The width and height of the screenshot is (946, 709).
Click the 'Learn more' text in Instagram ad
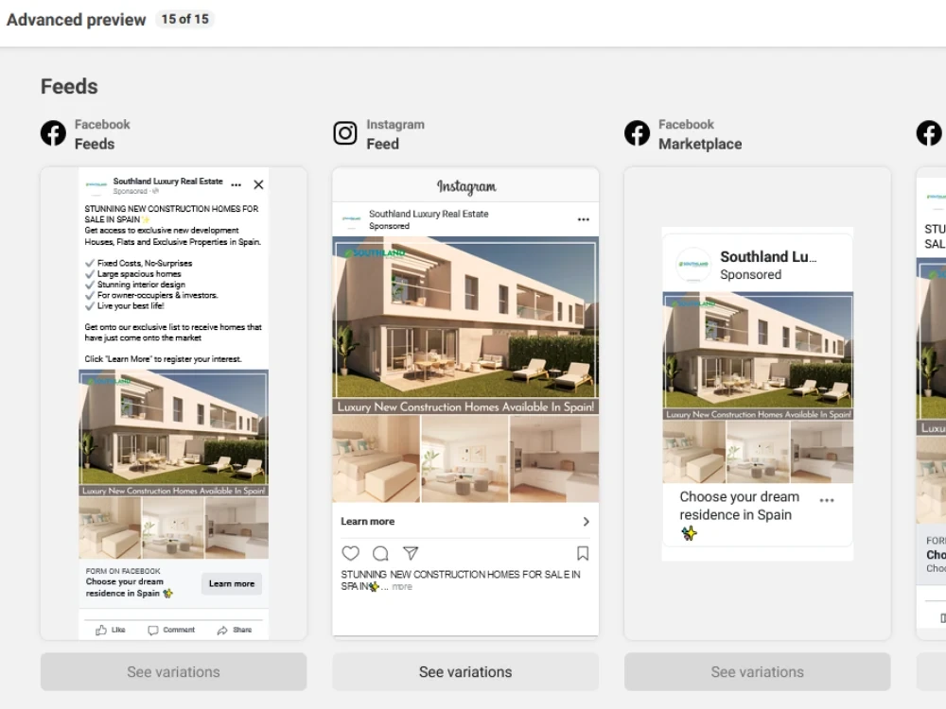[x=367, y=522]
